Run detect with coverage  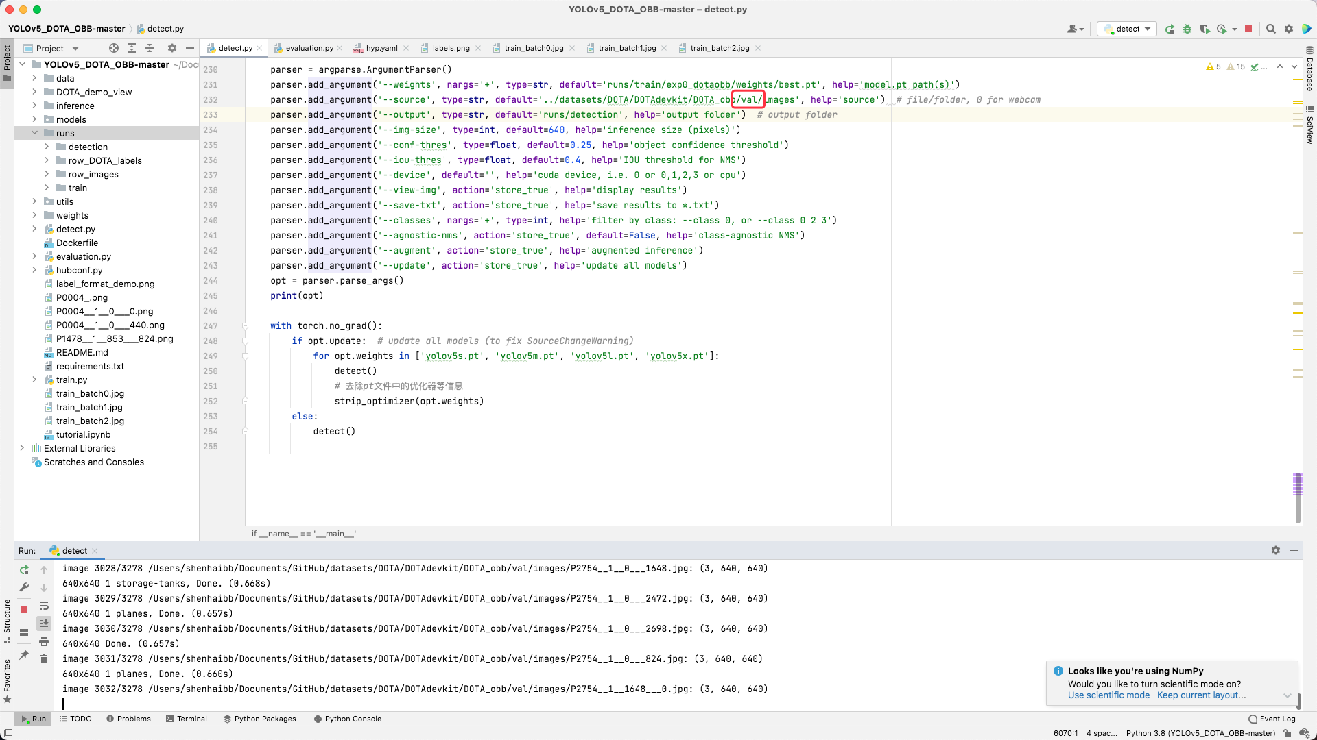[x=1205, y=29]
